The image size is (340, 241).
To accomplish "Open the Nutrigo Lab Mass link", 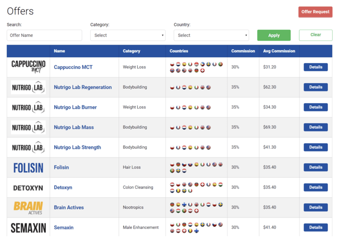I will click(74, 127).
